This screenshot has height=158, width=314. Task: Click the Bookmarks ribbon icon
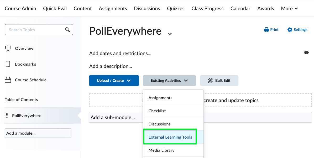8,64
